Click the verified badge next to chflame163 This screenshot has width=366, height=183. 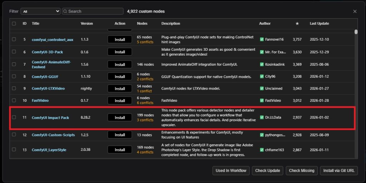coord(262,150)
